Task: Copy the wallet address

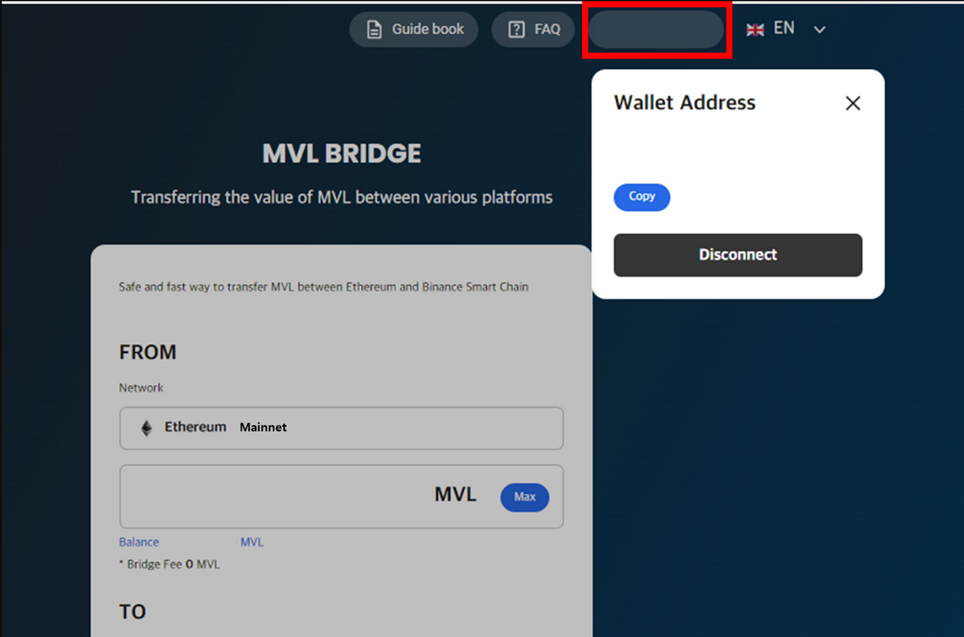Action: pos(642,197)
